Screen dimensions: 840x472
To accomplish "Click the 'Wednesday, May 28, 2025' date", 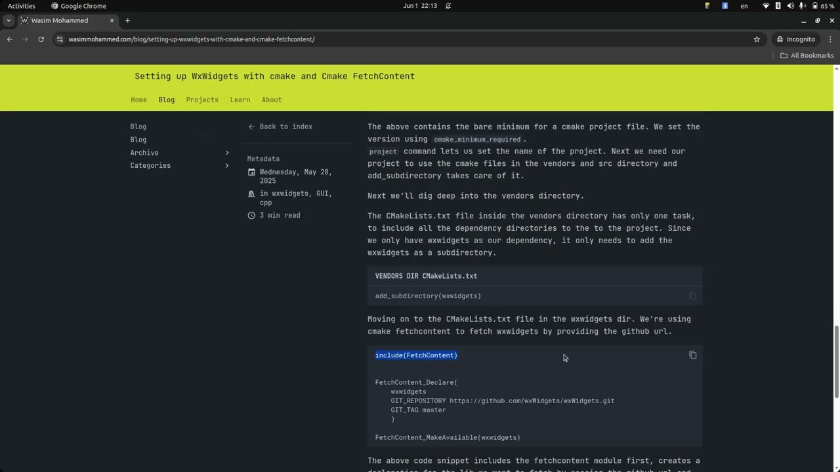I will pyautogui.click(x=295, y=176).
